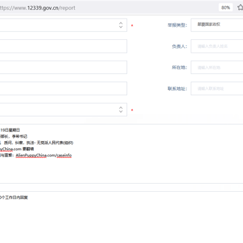Click the left input in the 负责人 row
Viewport: 243px width, 243px height.
click(x=63, y=46)
